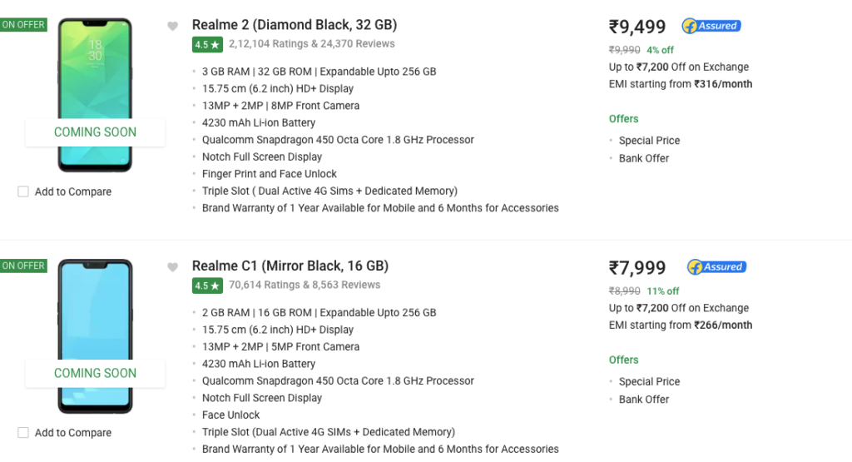
Task: View 70,614 Ratings & 8,563 Reviews
Action: pos(305,286)
